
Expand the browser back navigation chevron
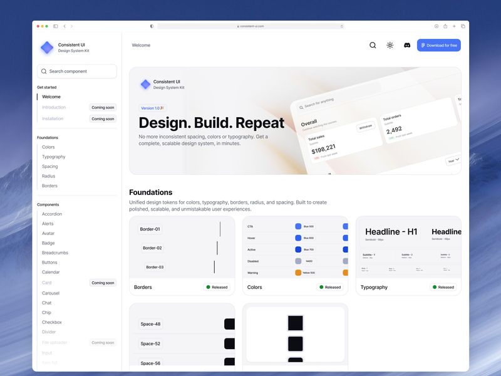tap(65, 26)
